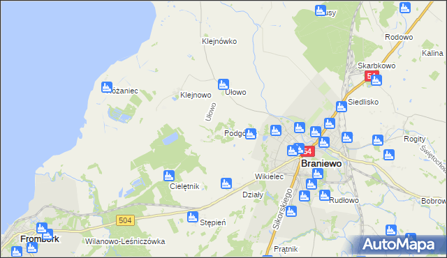Click the Klejnówko village label

[219, 42]
